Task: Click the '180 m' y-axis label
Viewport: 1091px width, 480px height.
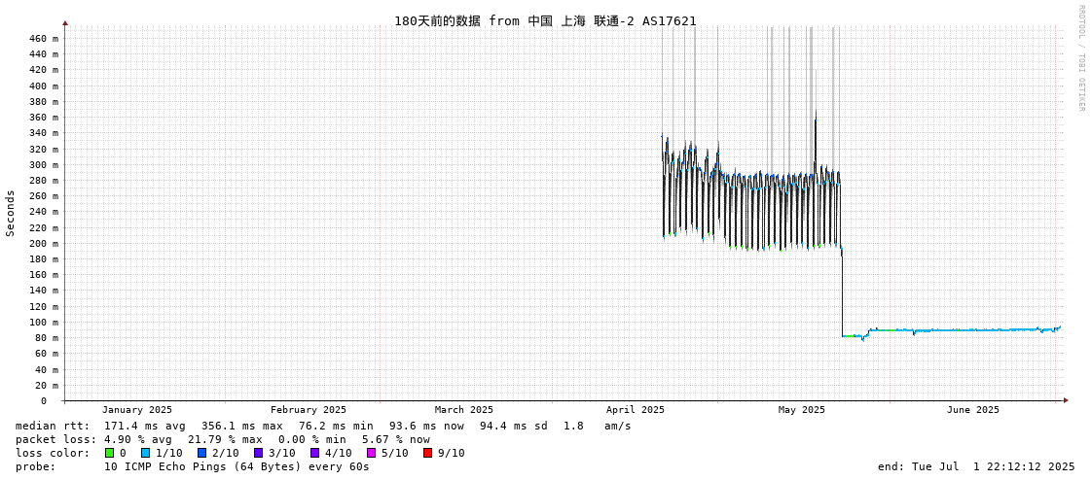Action: pyautogui.click(x=43, y=259)
